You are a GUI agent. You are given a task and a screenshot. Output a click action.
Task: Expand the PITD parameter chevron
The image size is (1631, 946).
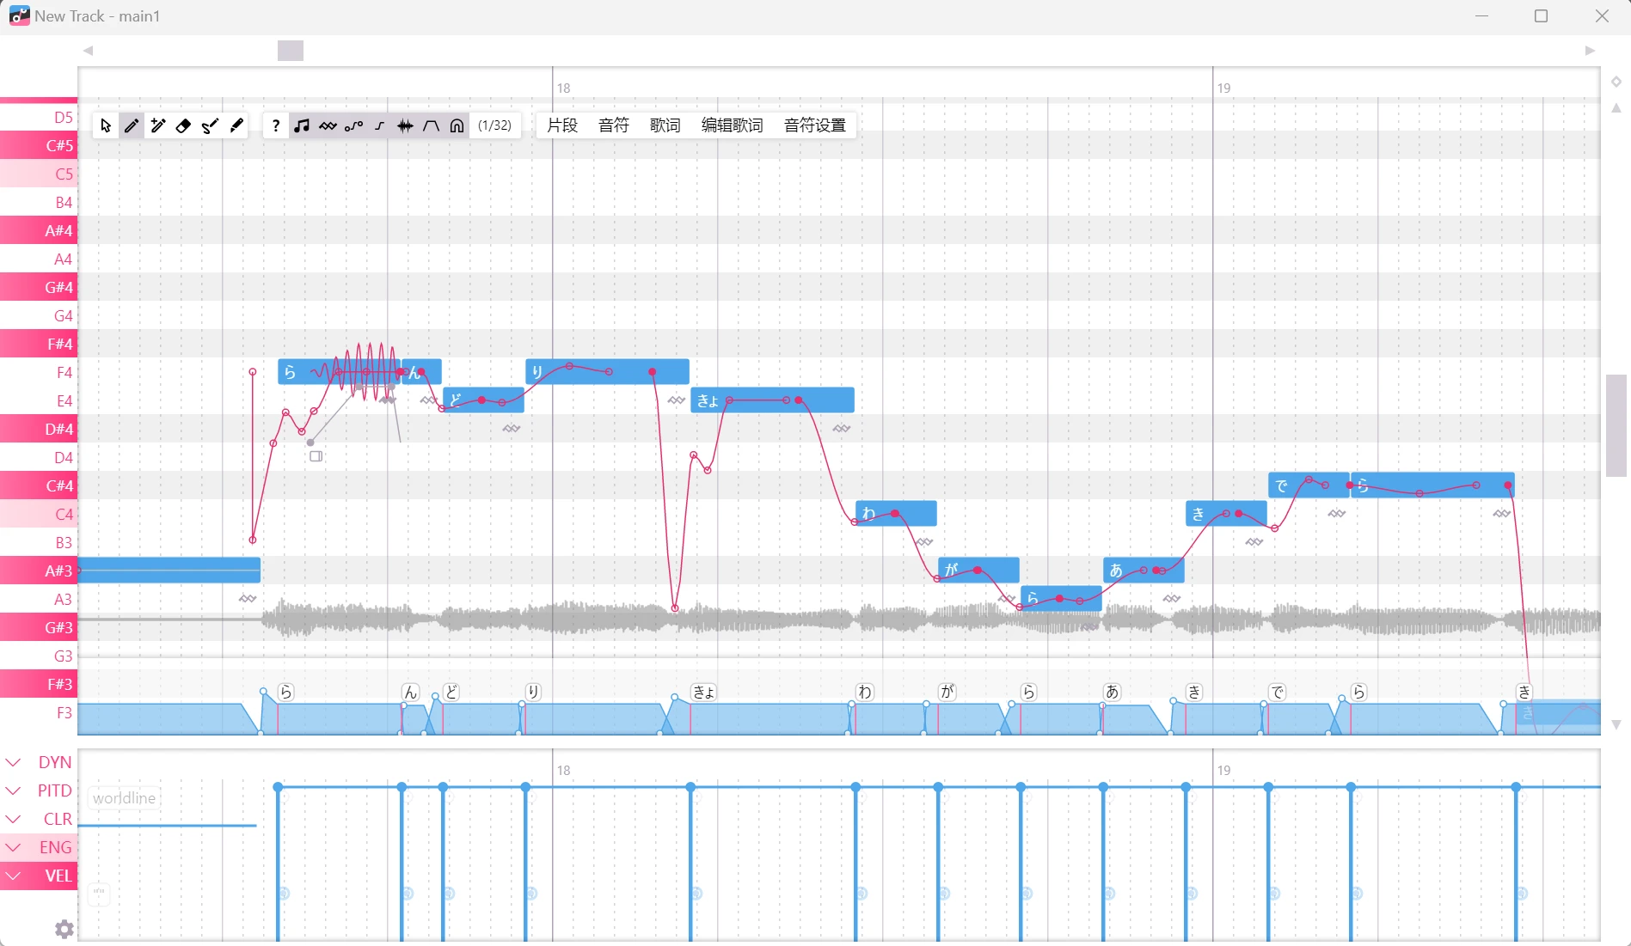(x=13, y=790)
